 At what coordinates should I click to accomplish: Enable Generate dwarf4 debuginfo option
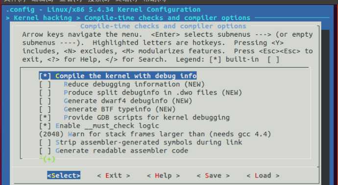pyautogui.click(x=116, y=101)
